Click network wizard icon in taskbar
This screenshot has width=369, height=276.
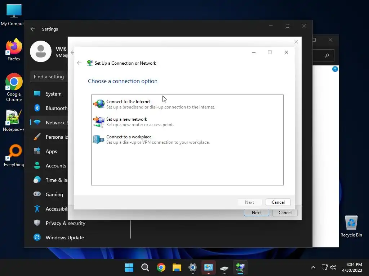click(240, 267)
